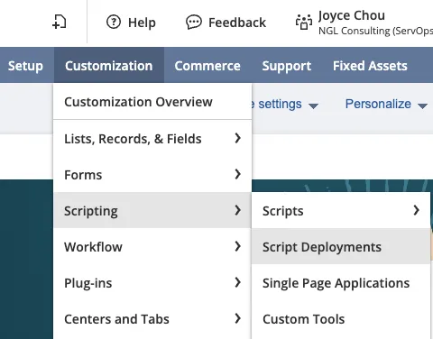Open the Personalize dropdown link
This screenshot has width=433, height=339.
[x=378, y=104]
